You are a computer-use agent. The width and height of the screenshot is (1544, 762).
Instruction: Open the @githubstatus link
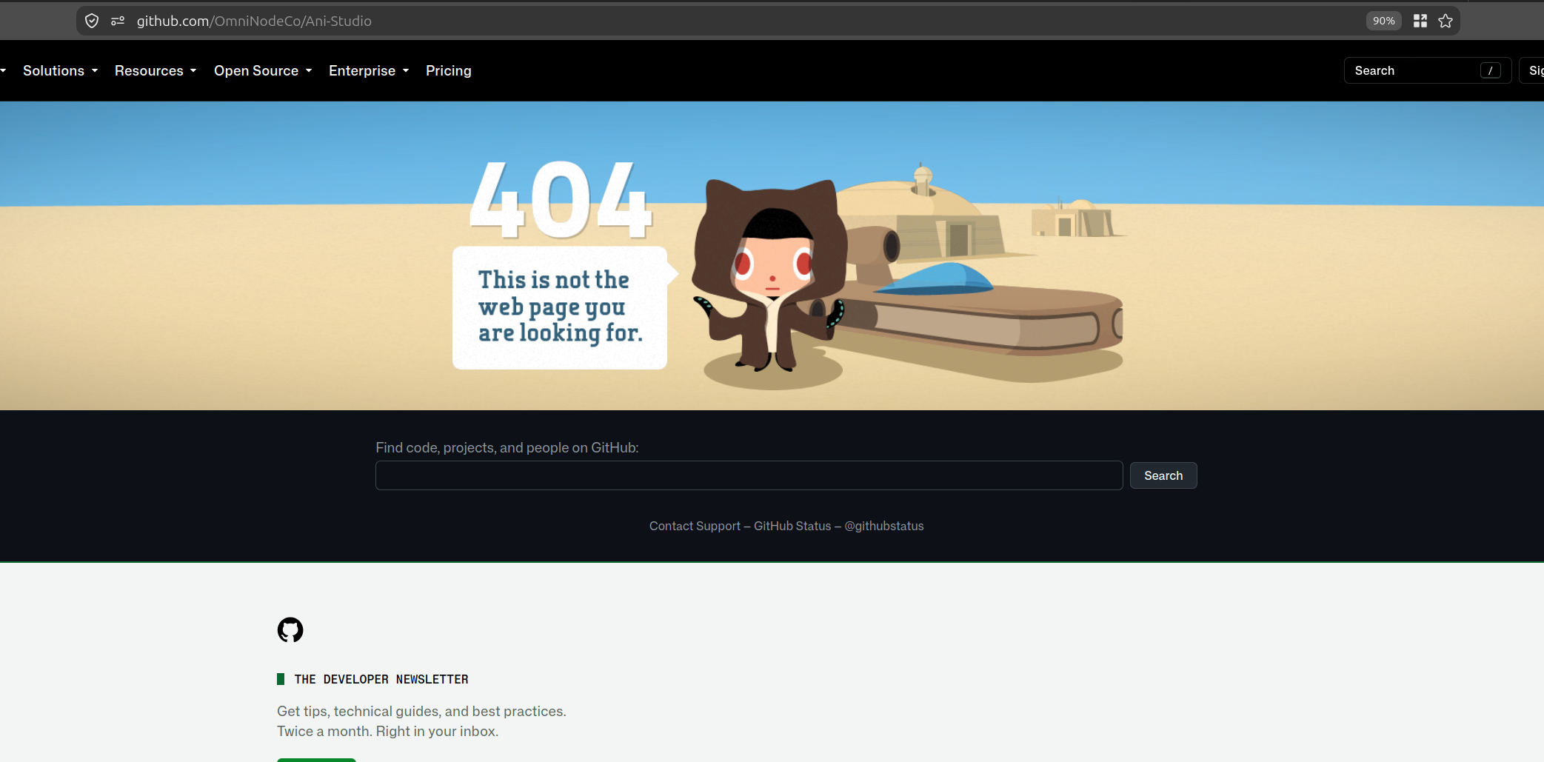point(884,526)
